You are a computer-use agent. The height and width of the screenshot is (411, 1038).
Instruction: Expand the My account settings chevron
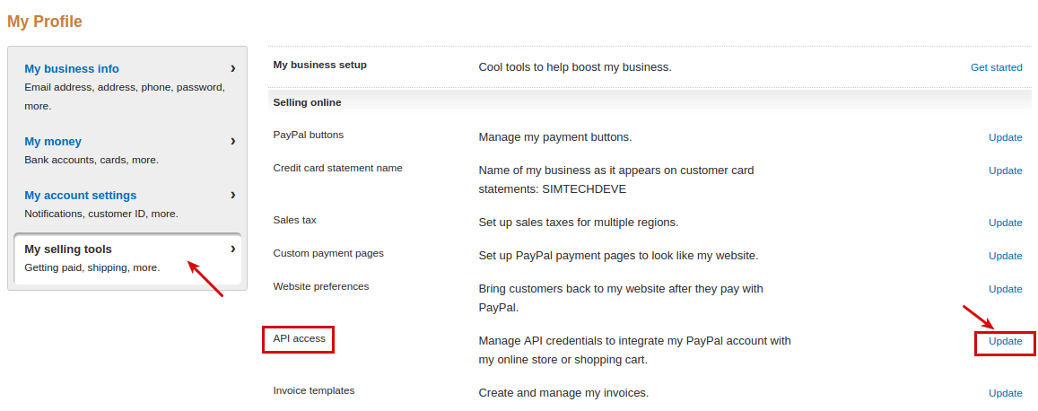[233, 196]
